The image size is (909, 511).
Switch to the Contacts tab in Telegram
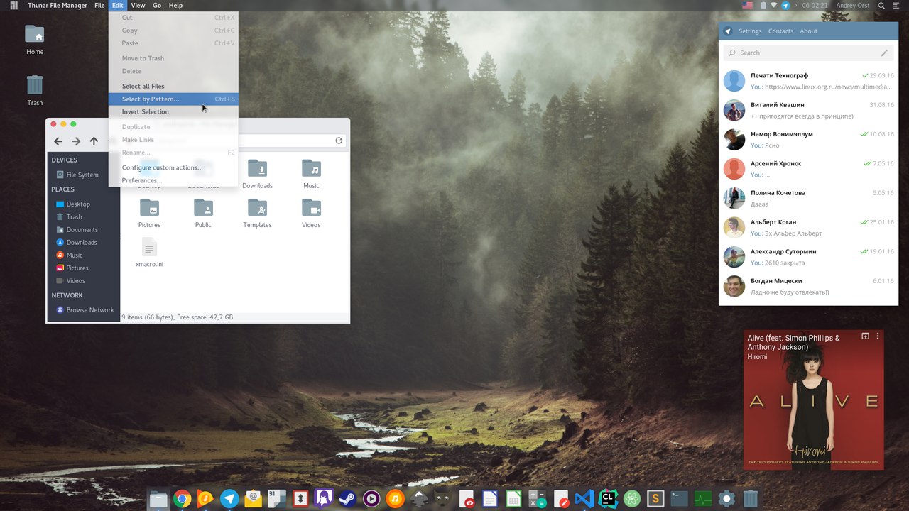click(x=780, y=31)
